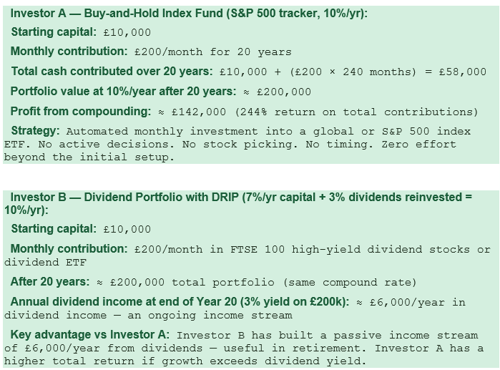This screenshot has height=370, width=500.
Task: Click the 'Strategy:' label
Action: point(35,131)
